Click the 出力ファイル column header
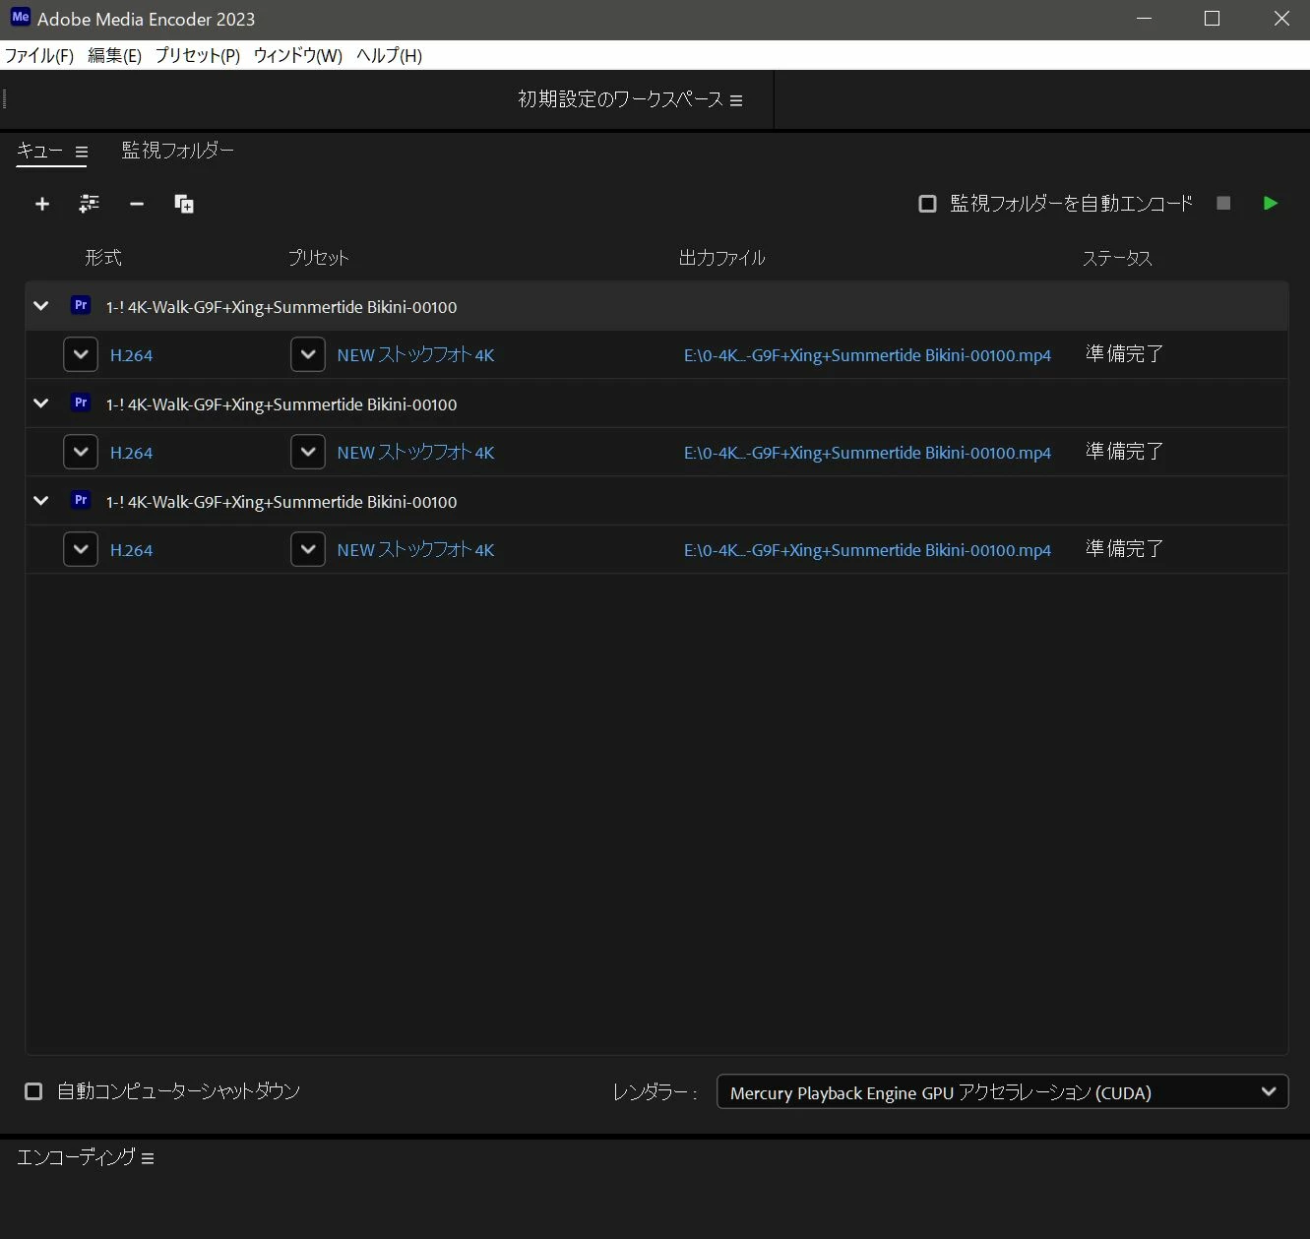This screenshot has height=1239, width=1310. (722, 258)
